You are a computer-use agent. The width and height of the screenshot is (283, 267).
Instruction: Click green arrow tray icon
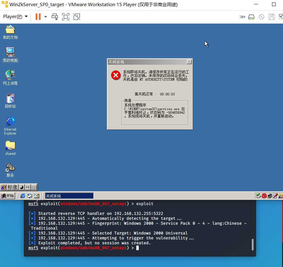point(258,196)
